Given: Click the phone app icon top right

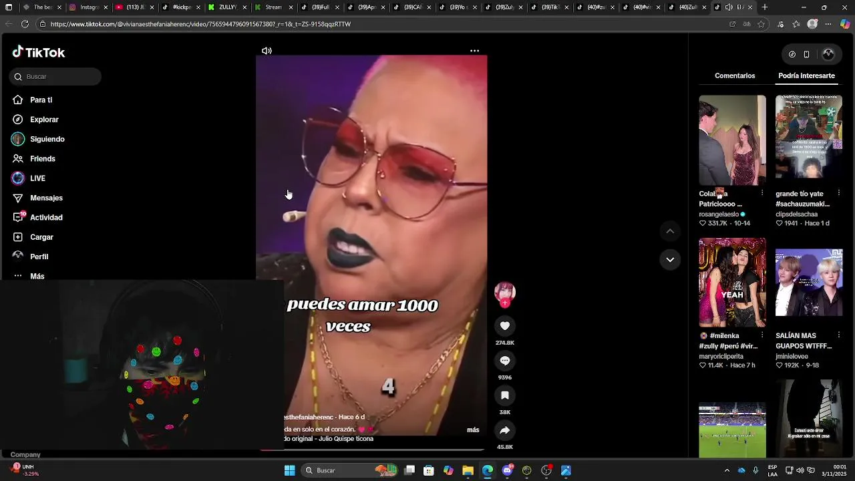Looking at the screenshot, I should pos(806,54).
